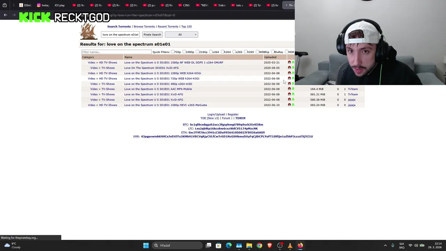Screen dimensions: 446x251
Task: Check the x265 quick filter
Action: pos(234,52)
